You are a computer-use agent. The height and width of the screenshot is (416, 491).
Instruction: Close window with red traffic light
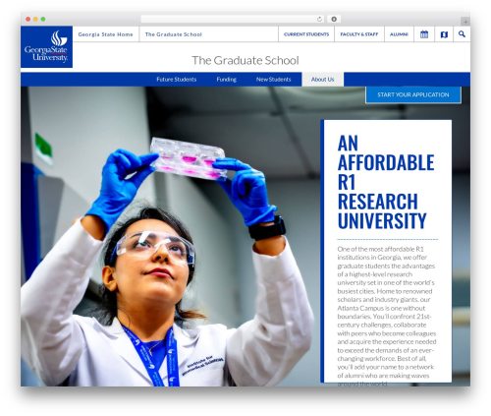[x=28, y=19]
